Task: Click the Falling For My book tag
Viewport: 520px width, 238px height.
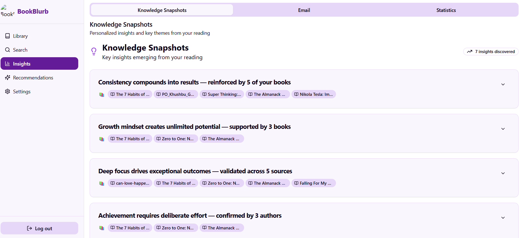Action: (x=313, y=183)
